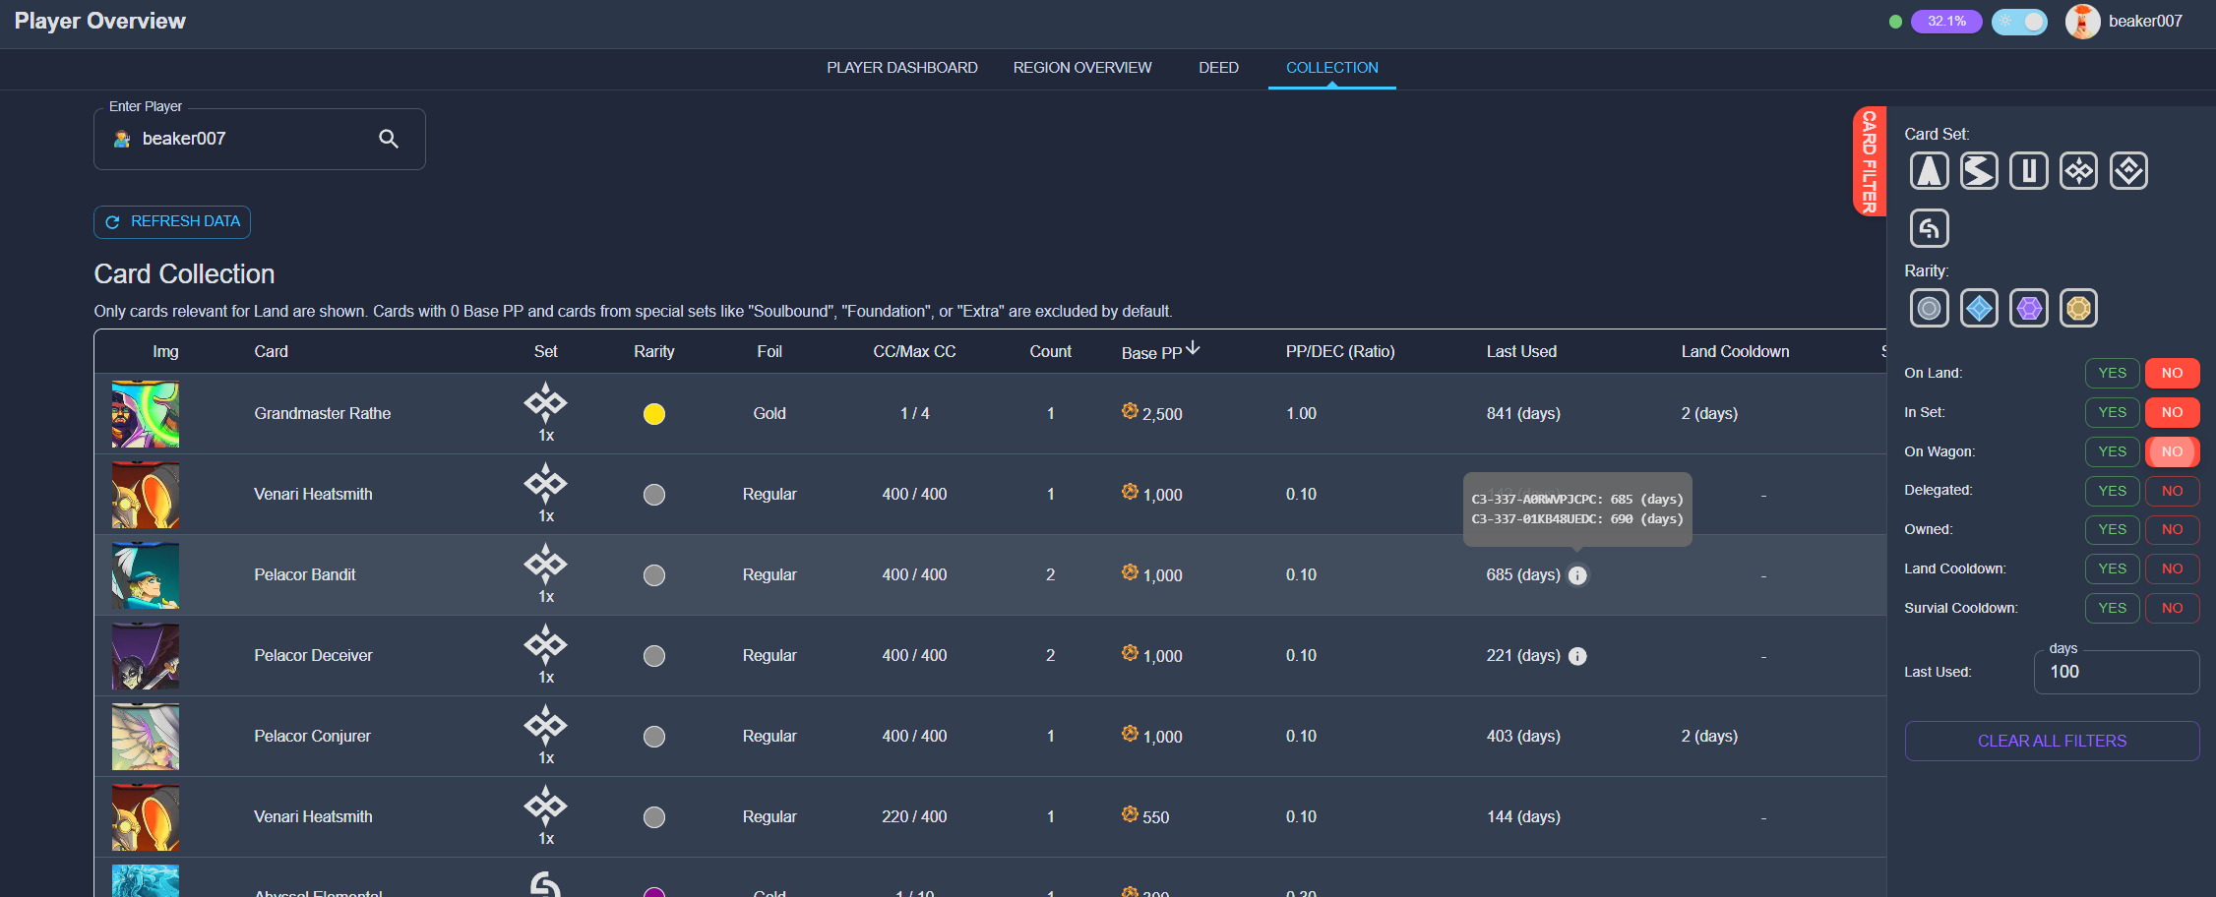This screenshot has height=897, width=2216.
Task: Filter by Chaos Legion set icon in Card Set
Action: [2078, 171]
